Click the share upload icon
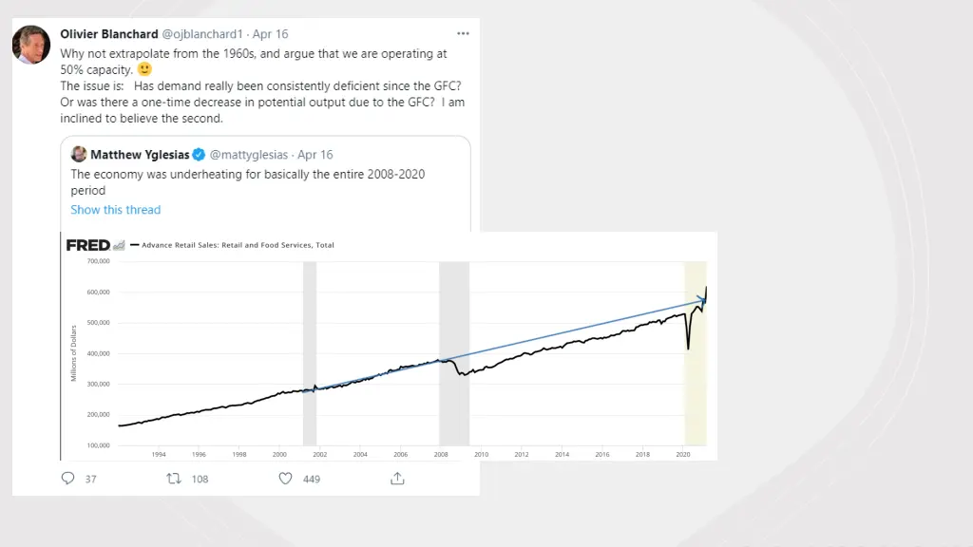This screenshot has height=547, width=973. tap(398, 479)
